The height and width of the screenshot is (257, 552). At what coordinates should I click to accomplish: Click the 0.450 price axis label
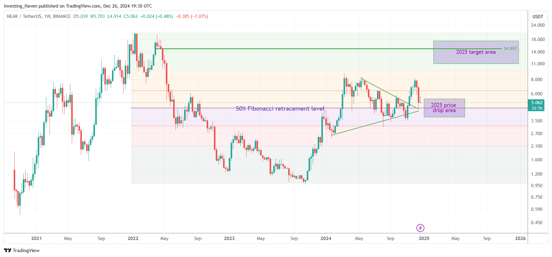coord(536,223)
